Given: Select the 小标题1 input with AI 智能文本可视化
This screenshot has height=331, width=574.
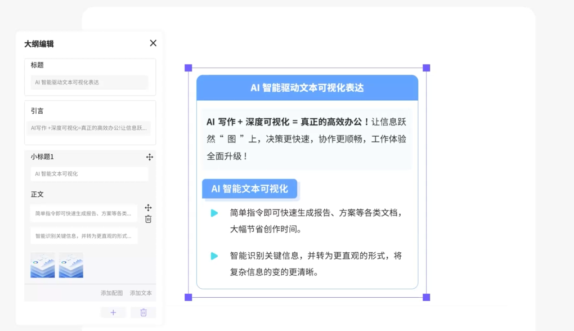Looking at the screenshot, I should [x=89, y=174].
